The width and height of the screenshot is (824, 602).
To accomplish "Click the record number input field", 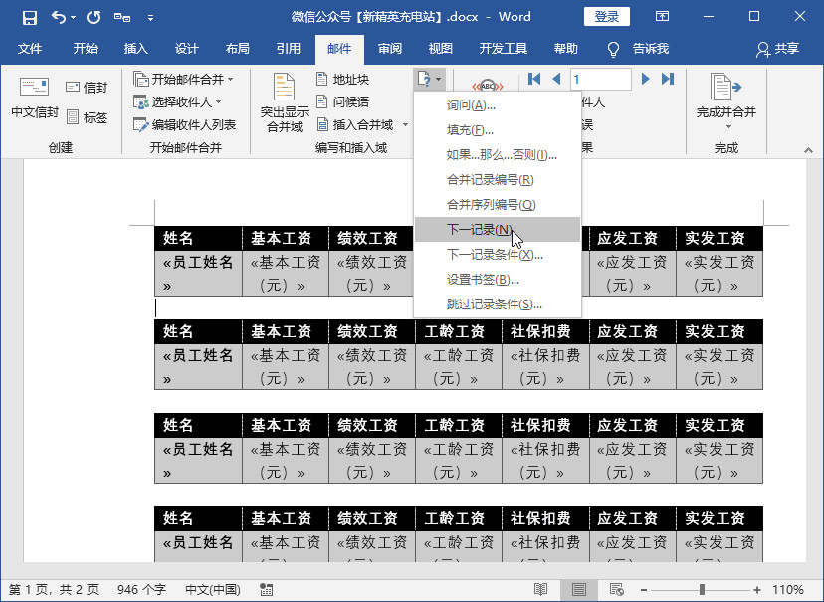I will click(x=599, y=79).
